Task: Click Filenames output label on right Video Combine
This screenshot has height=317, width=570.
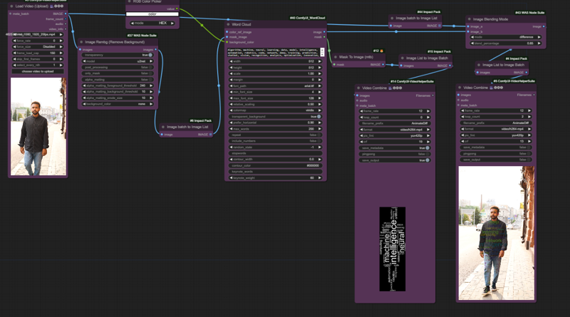Action: click(x=524, y=95)
